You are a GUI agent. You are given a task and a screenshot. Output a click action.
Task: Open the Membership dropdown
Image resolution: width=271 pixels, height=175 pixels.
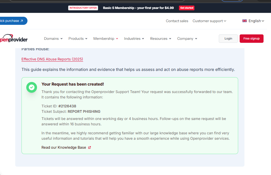(x=106, y=39)
